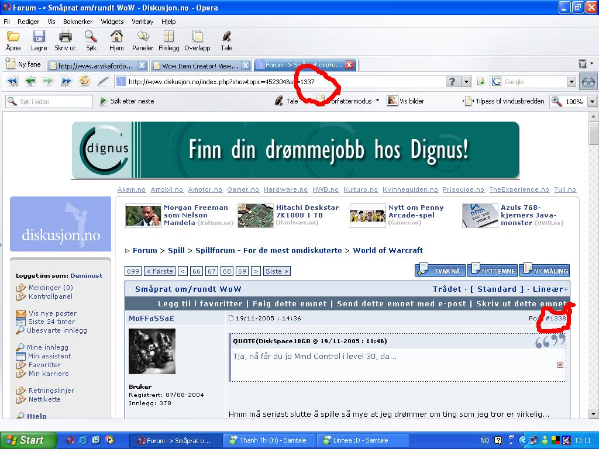Click the Siste » last page link
The width and height of the screenshot is (599, 449).
coord(277,271)
